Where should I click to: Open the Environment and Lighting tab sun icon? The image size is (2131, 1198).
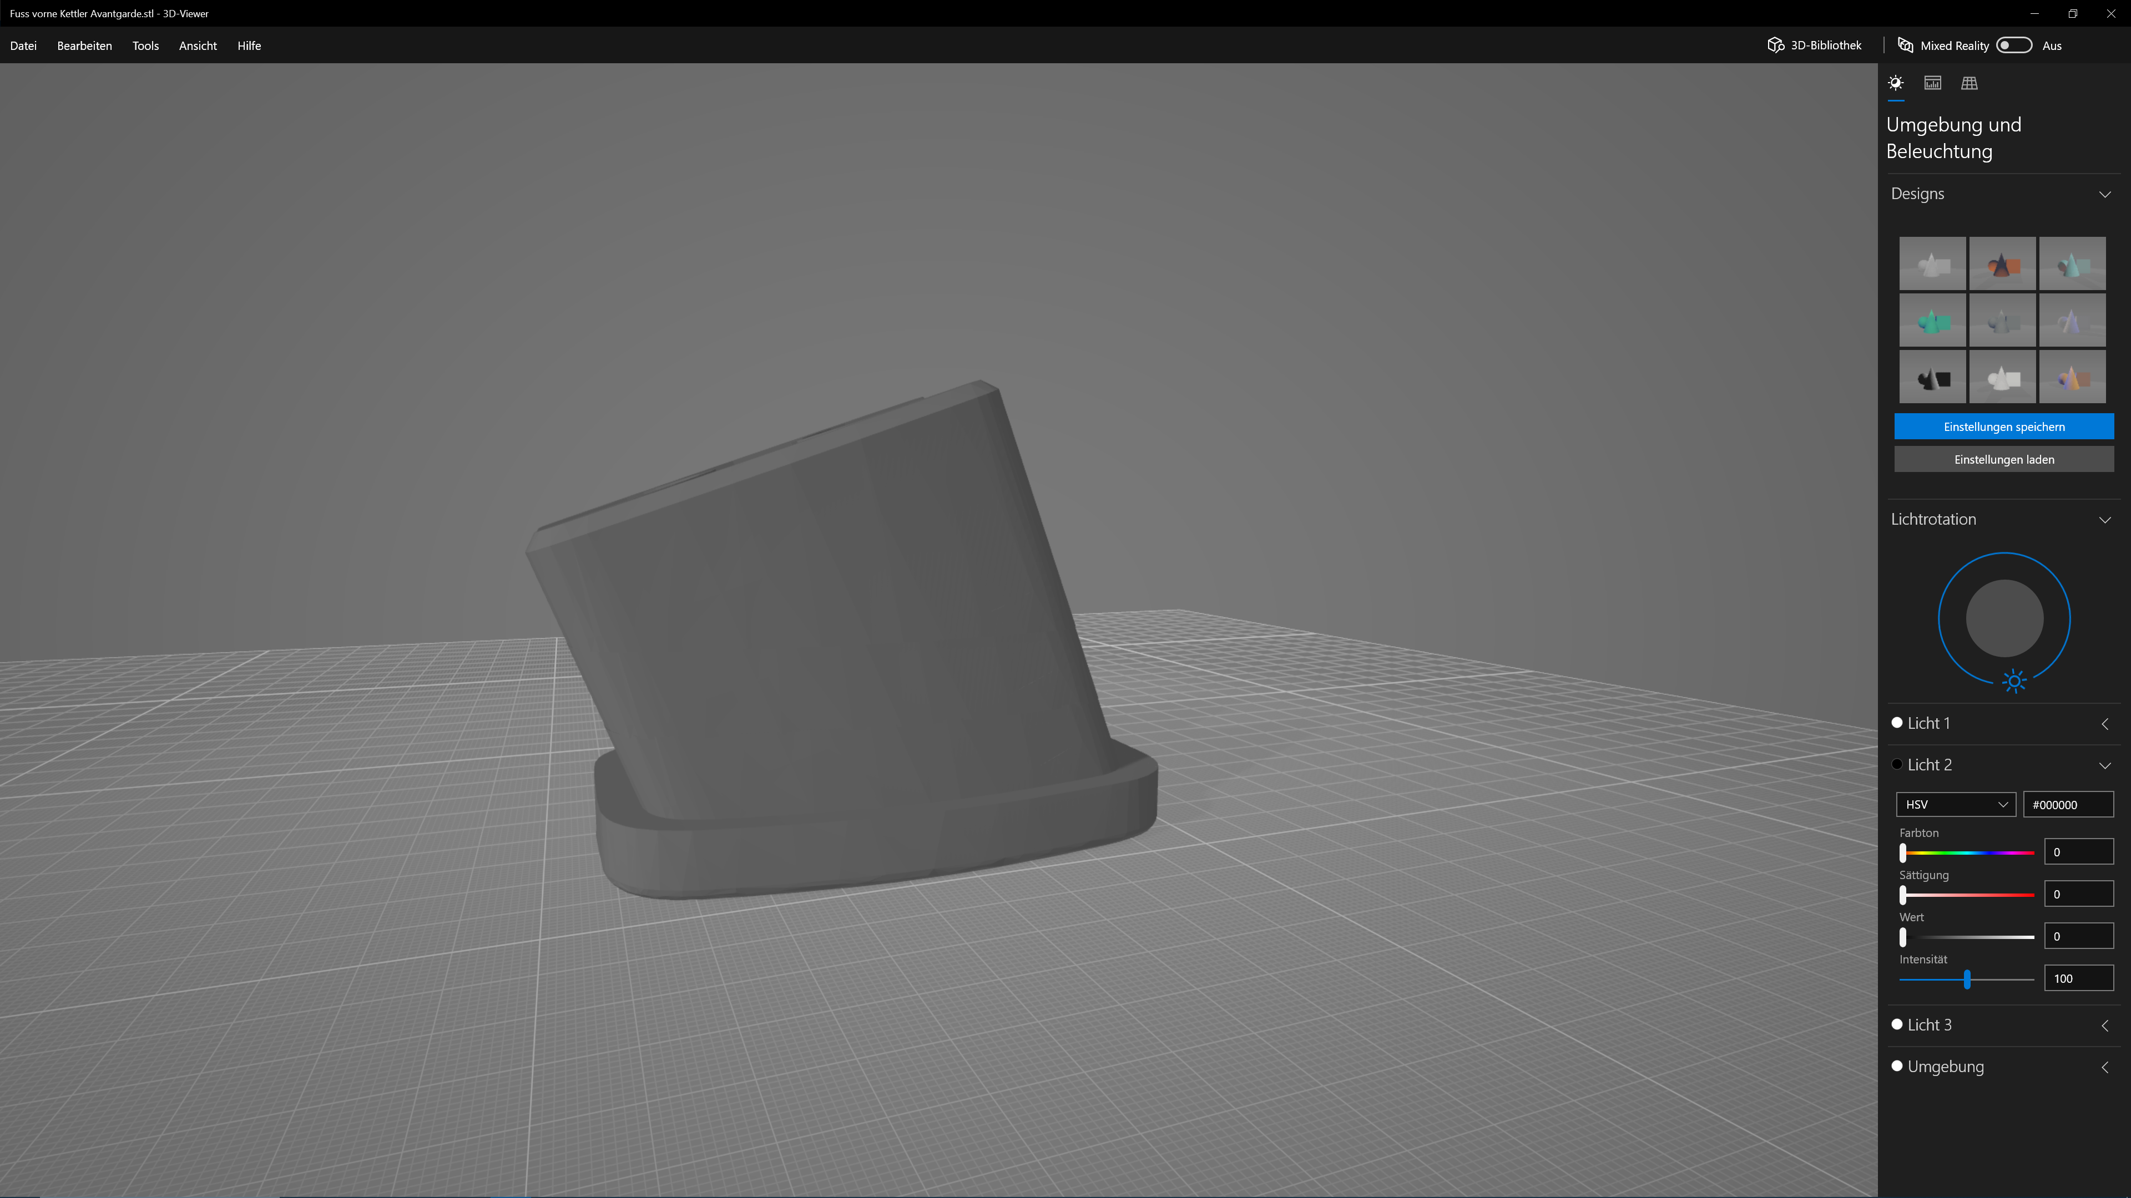pos(1896,83)
